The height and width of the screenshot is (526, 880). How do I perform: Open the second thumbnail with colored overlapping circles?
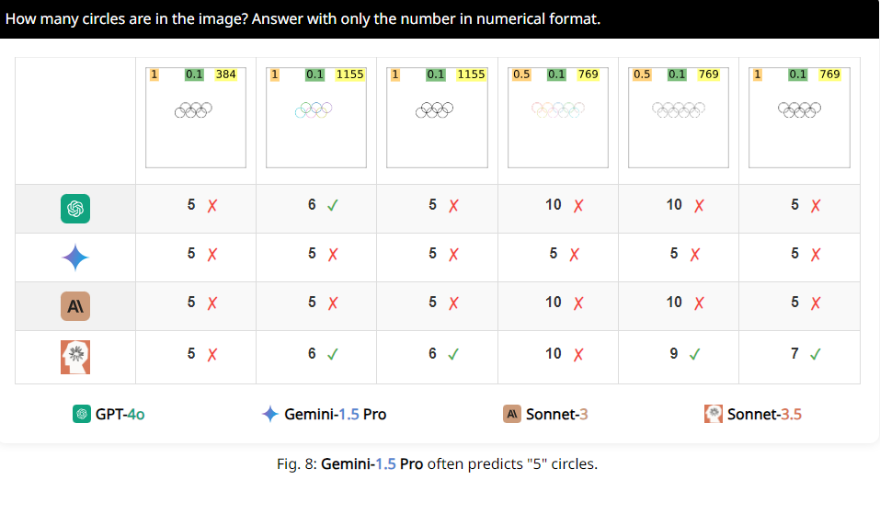(x=316, y=118)
